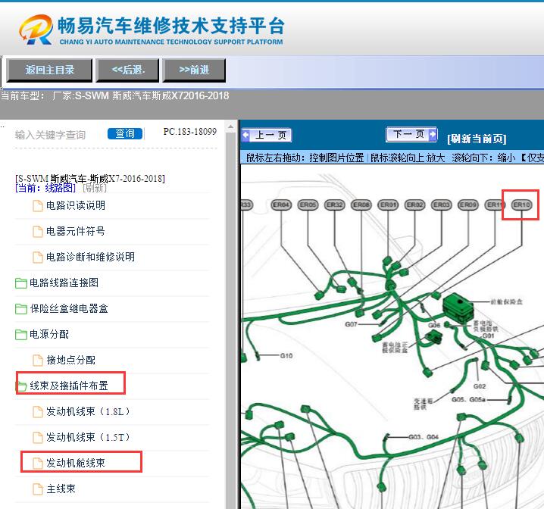Click the green front fuse box in diagram
544x509 pixels.
tap(458, 308)
